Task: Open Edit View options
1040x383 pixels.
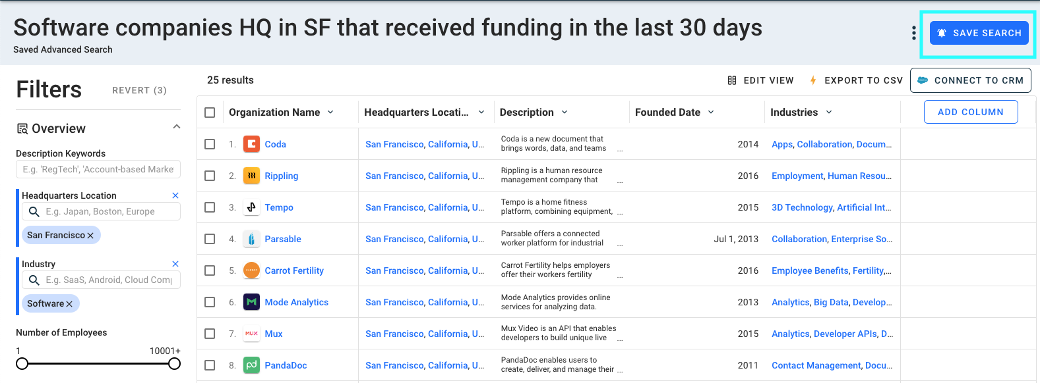Action: click(760, 80)
